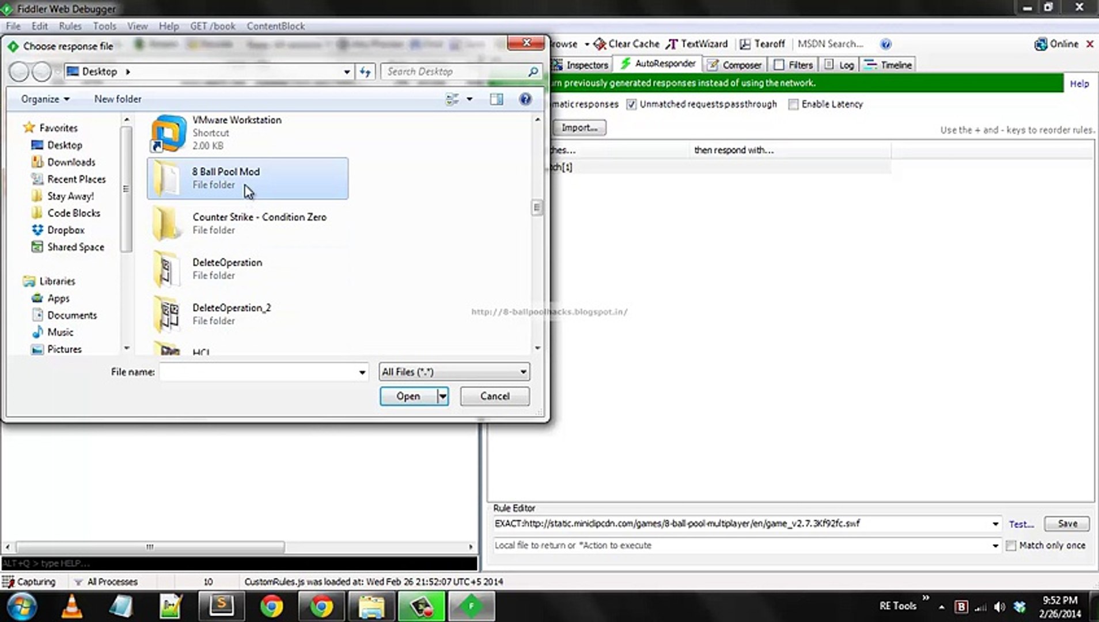Enable Latency checkbox in AutoResponder

793,104
